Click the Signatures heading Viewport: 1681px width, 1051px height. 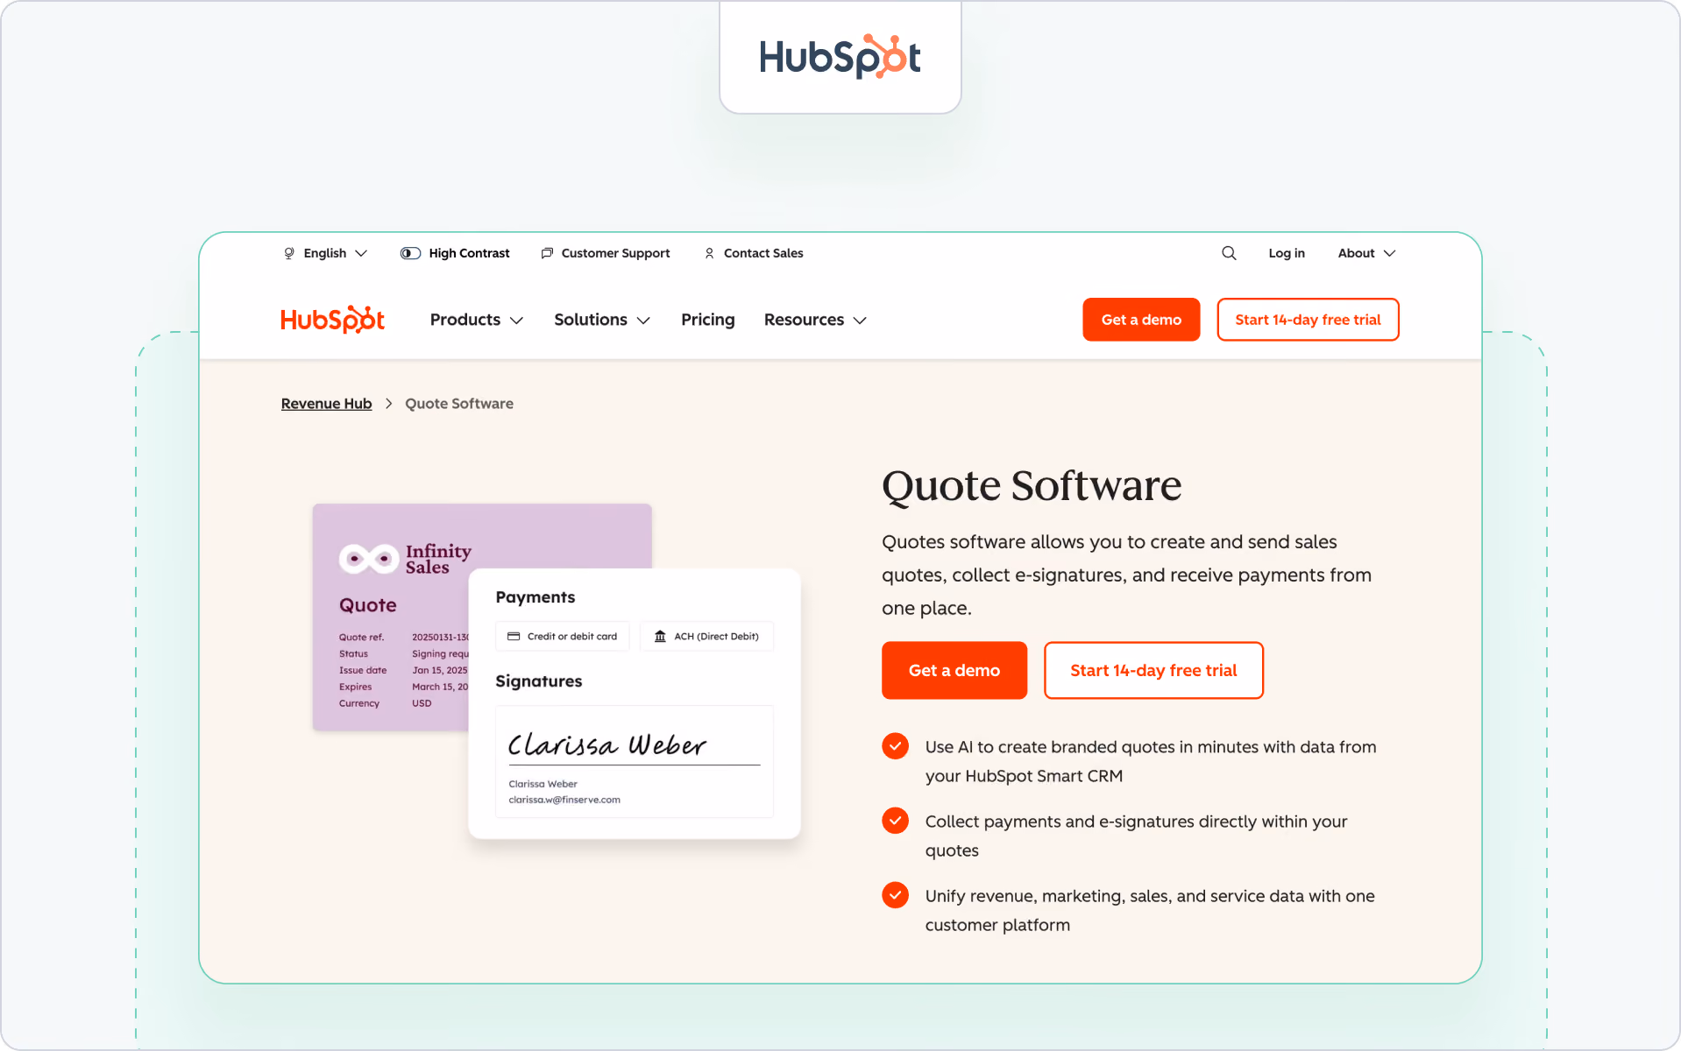tap(539, 681)
